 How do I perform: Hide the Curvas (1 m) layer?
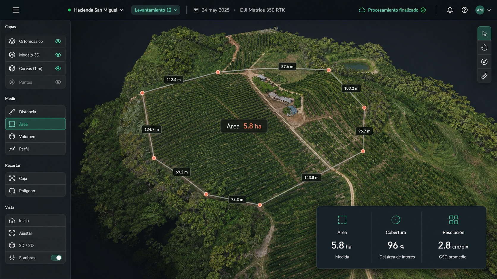58,68
